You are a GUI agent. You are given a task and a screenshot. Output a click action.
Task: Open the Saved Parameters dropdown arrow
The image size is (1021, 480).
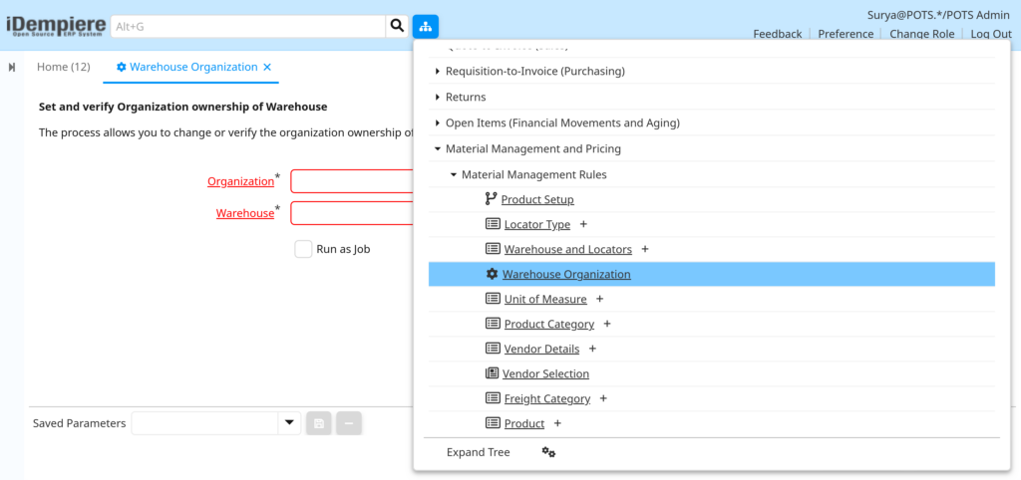[x=289, y=423]
